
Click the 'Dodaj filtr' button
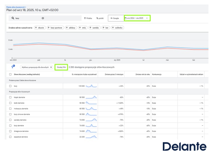(x=61, y=67)
